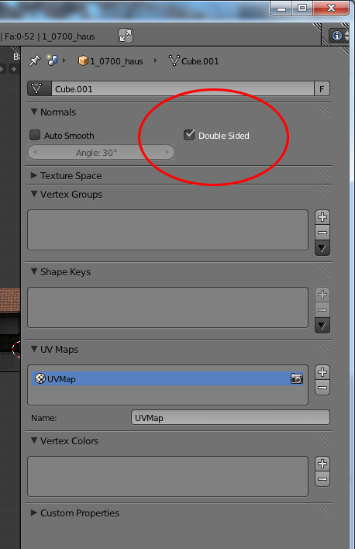
Task: Click Cube.001 in the breadcrumb path
Action: pyautogui.click(x=200, y=61)
